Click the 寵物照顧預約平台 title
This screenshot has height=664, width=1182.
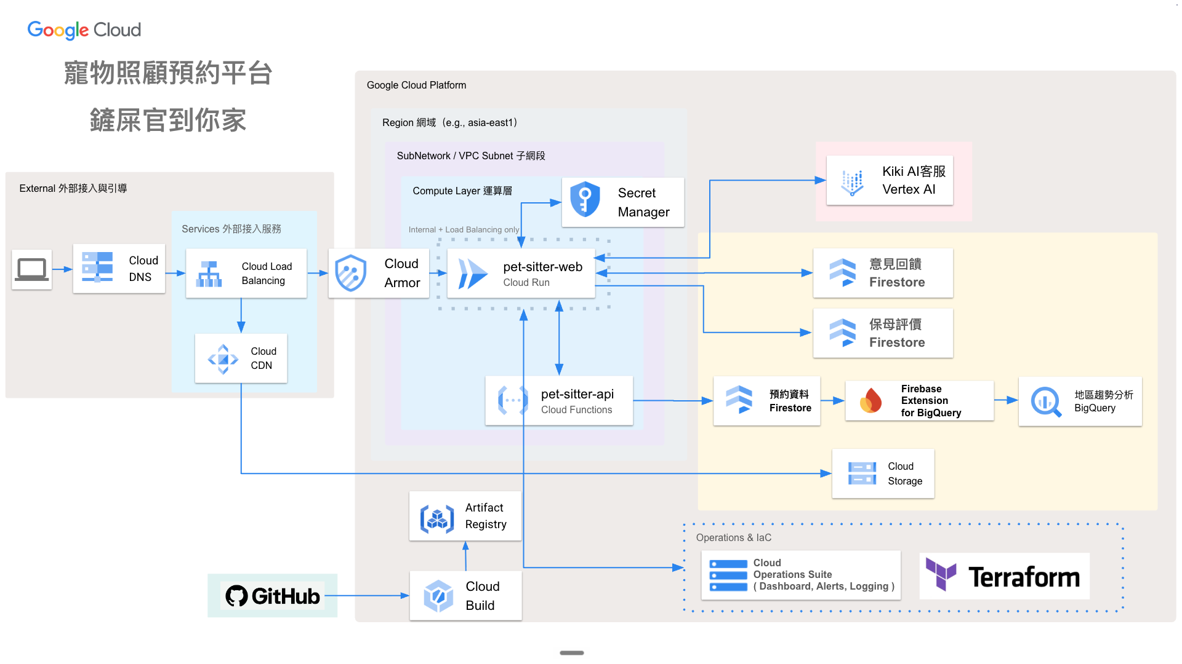click(x=168, y=73)
